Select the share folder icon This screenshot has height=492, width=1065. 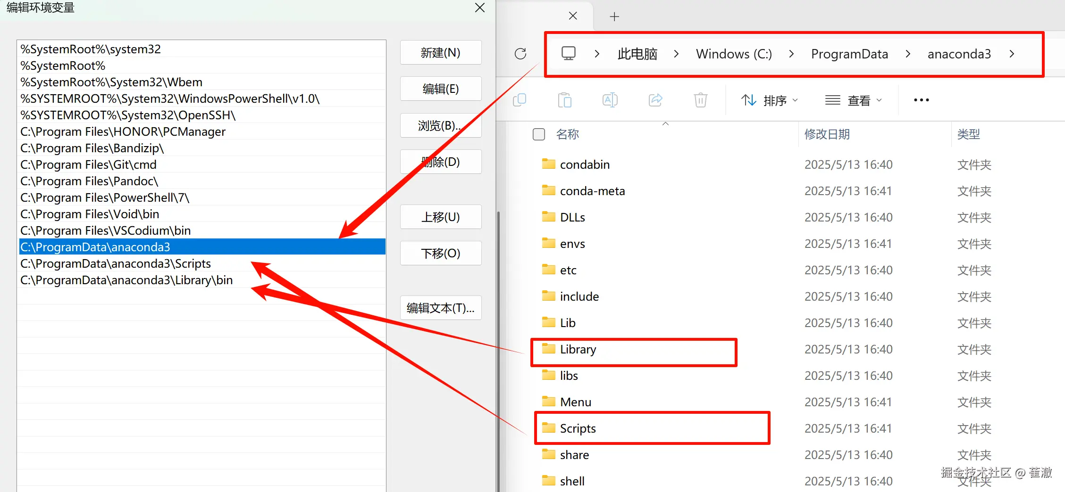tap(548, 454)
